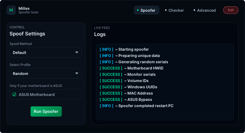Uncheck the ASUS Motherboard checkbox
245x133 pixels.
coord(14,95)
